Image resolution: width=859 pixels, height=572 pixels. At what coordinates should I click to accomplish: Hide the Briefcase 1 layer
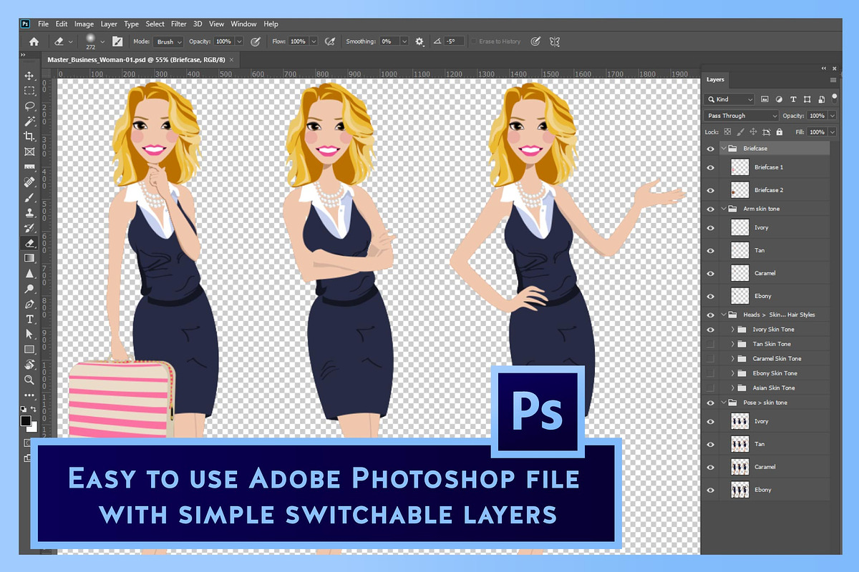click(710, 167)
